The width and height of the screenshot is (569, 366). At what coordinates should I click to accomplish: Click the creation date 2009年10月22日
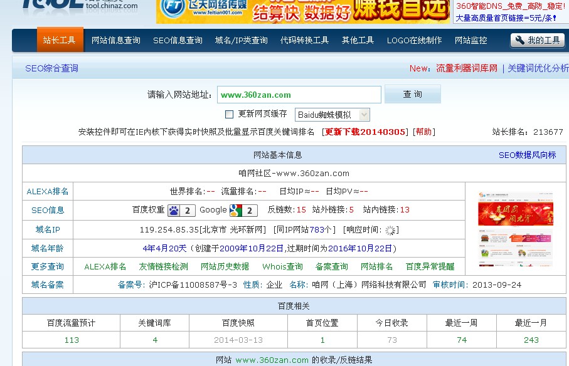[x=252, y=249]
